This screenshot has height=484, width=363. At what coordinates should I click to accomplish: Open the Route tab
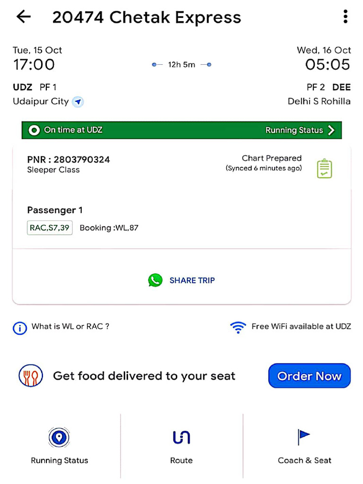point(181,445)
